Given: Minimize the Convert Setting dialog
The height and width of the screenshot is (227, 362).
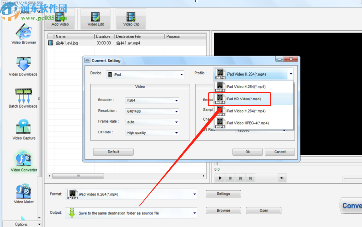Looking at the screenshot, I should (x=280, y=59).
